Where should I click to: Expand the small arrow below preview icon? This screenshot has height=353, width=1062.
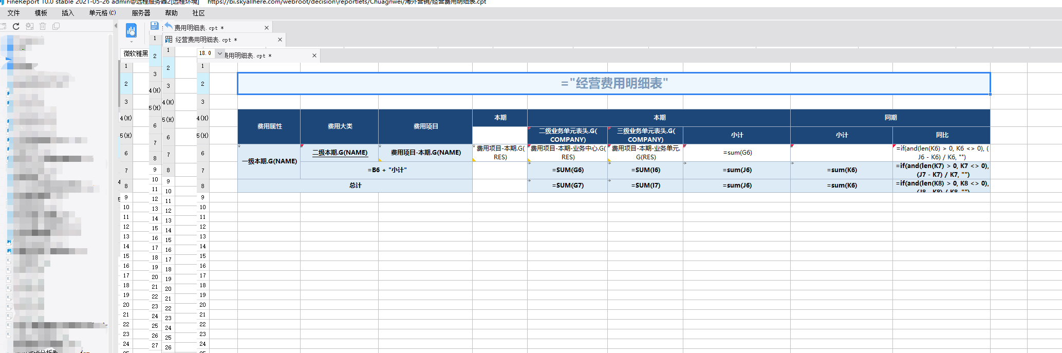(x=131, y=42)
